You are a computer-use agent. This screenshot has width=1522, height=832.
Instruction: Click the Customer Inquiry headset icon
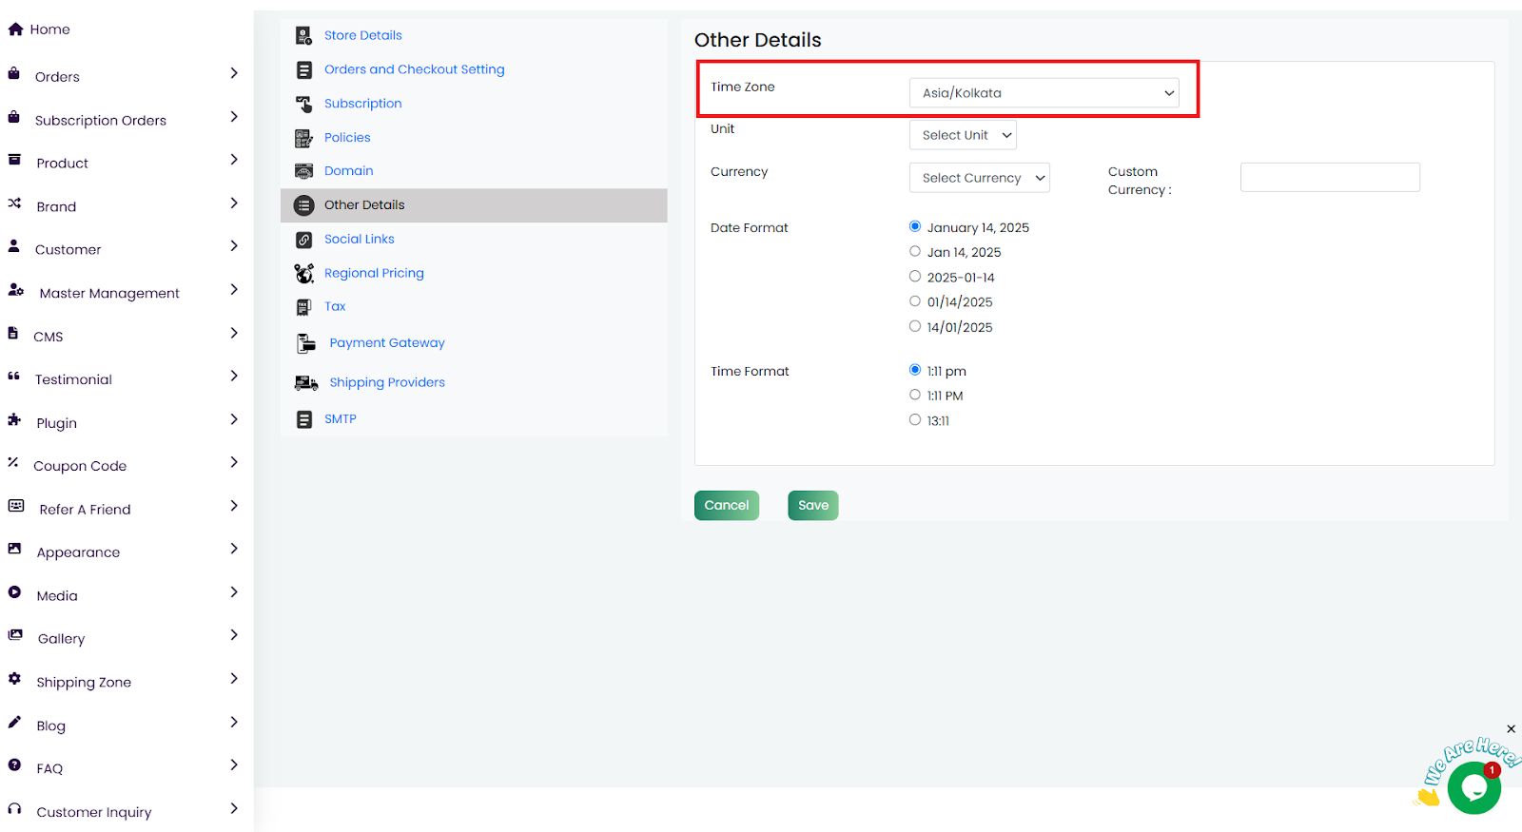pyautogui.click(x=14, y=809)
